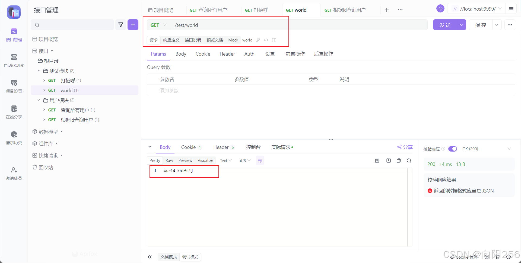Image resolution: width=521 pixels, height=263 pixels.
Task: Click the code generation icon
Action: [x=266, y=40]
